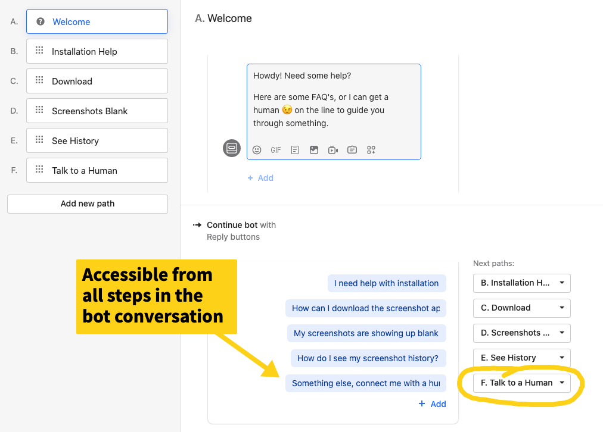Click the 'Next paths:' label
Screen dimensions: 603x432
pos(493,264)
